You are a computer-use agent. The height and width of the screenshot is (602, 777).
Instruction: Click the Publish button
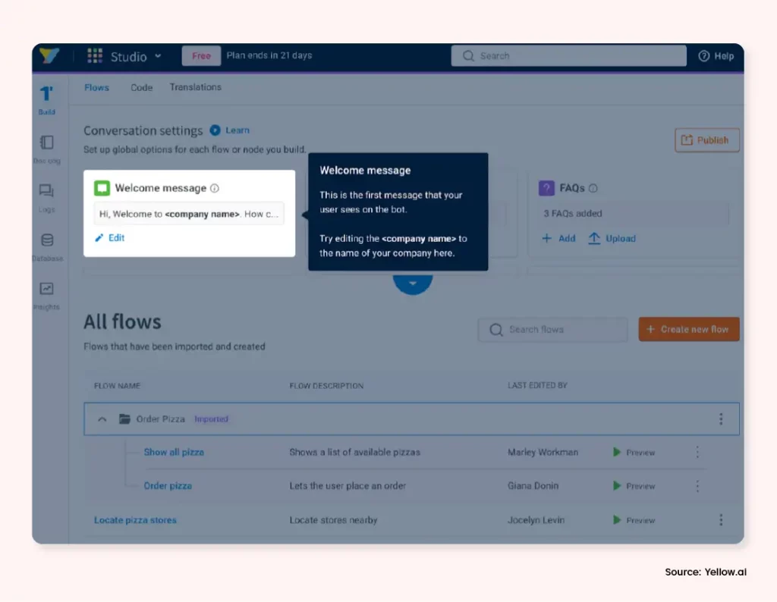[x=706, y=140]
